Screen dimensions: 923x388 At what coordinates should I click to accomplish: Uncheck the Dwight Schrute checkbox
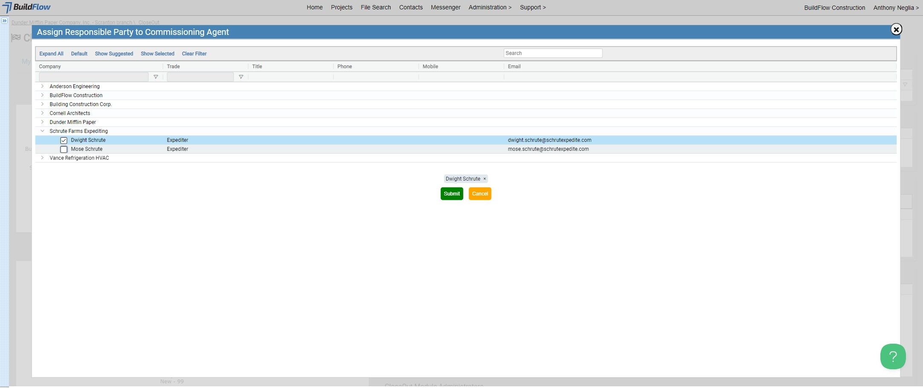click(x=64, y=141)
